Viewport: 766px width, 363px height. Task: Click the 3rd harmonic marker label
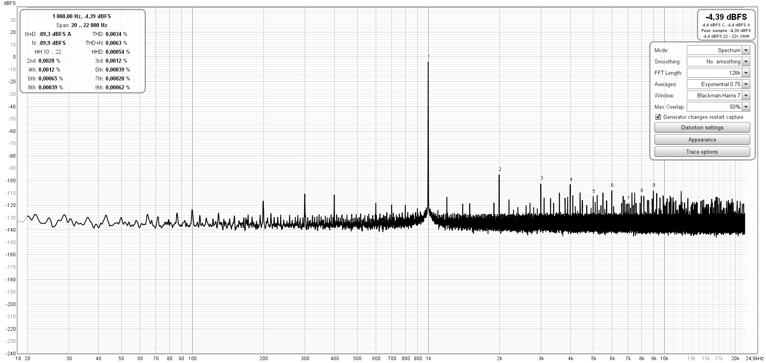click(x=541, y=178)
